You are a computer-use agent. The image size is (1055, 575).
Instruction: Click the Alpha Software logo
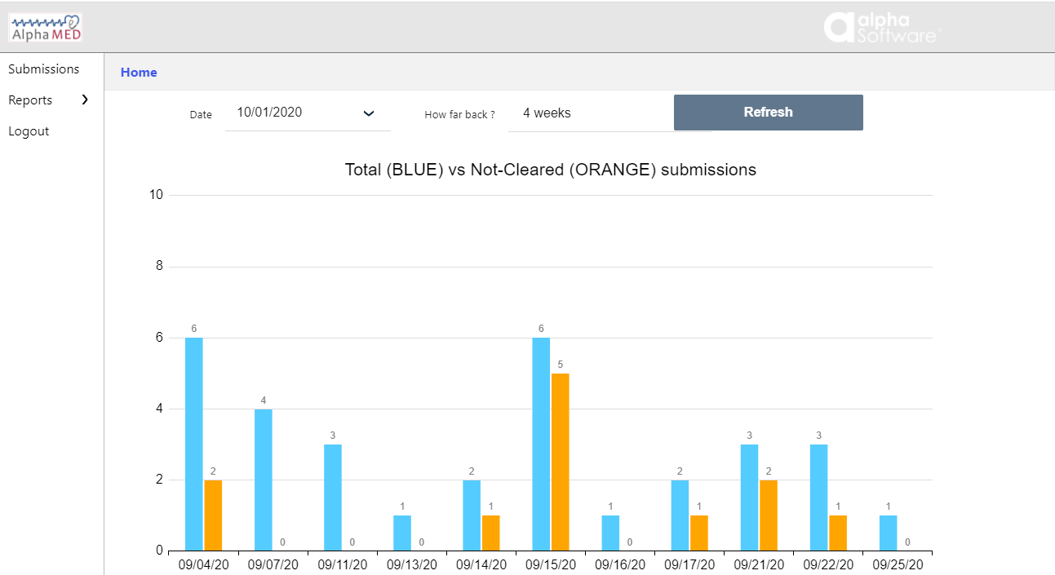pos(882,27)
